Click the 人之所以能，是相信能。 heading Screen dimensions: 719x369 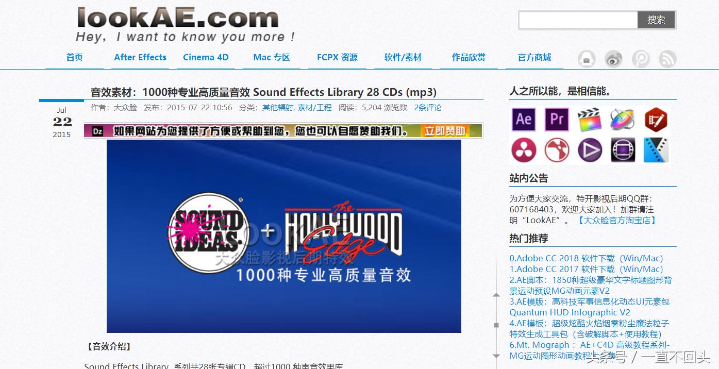[560, 91]
